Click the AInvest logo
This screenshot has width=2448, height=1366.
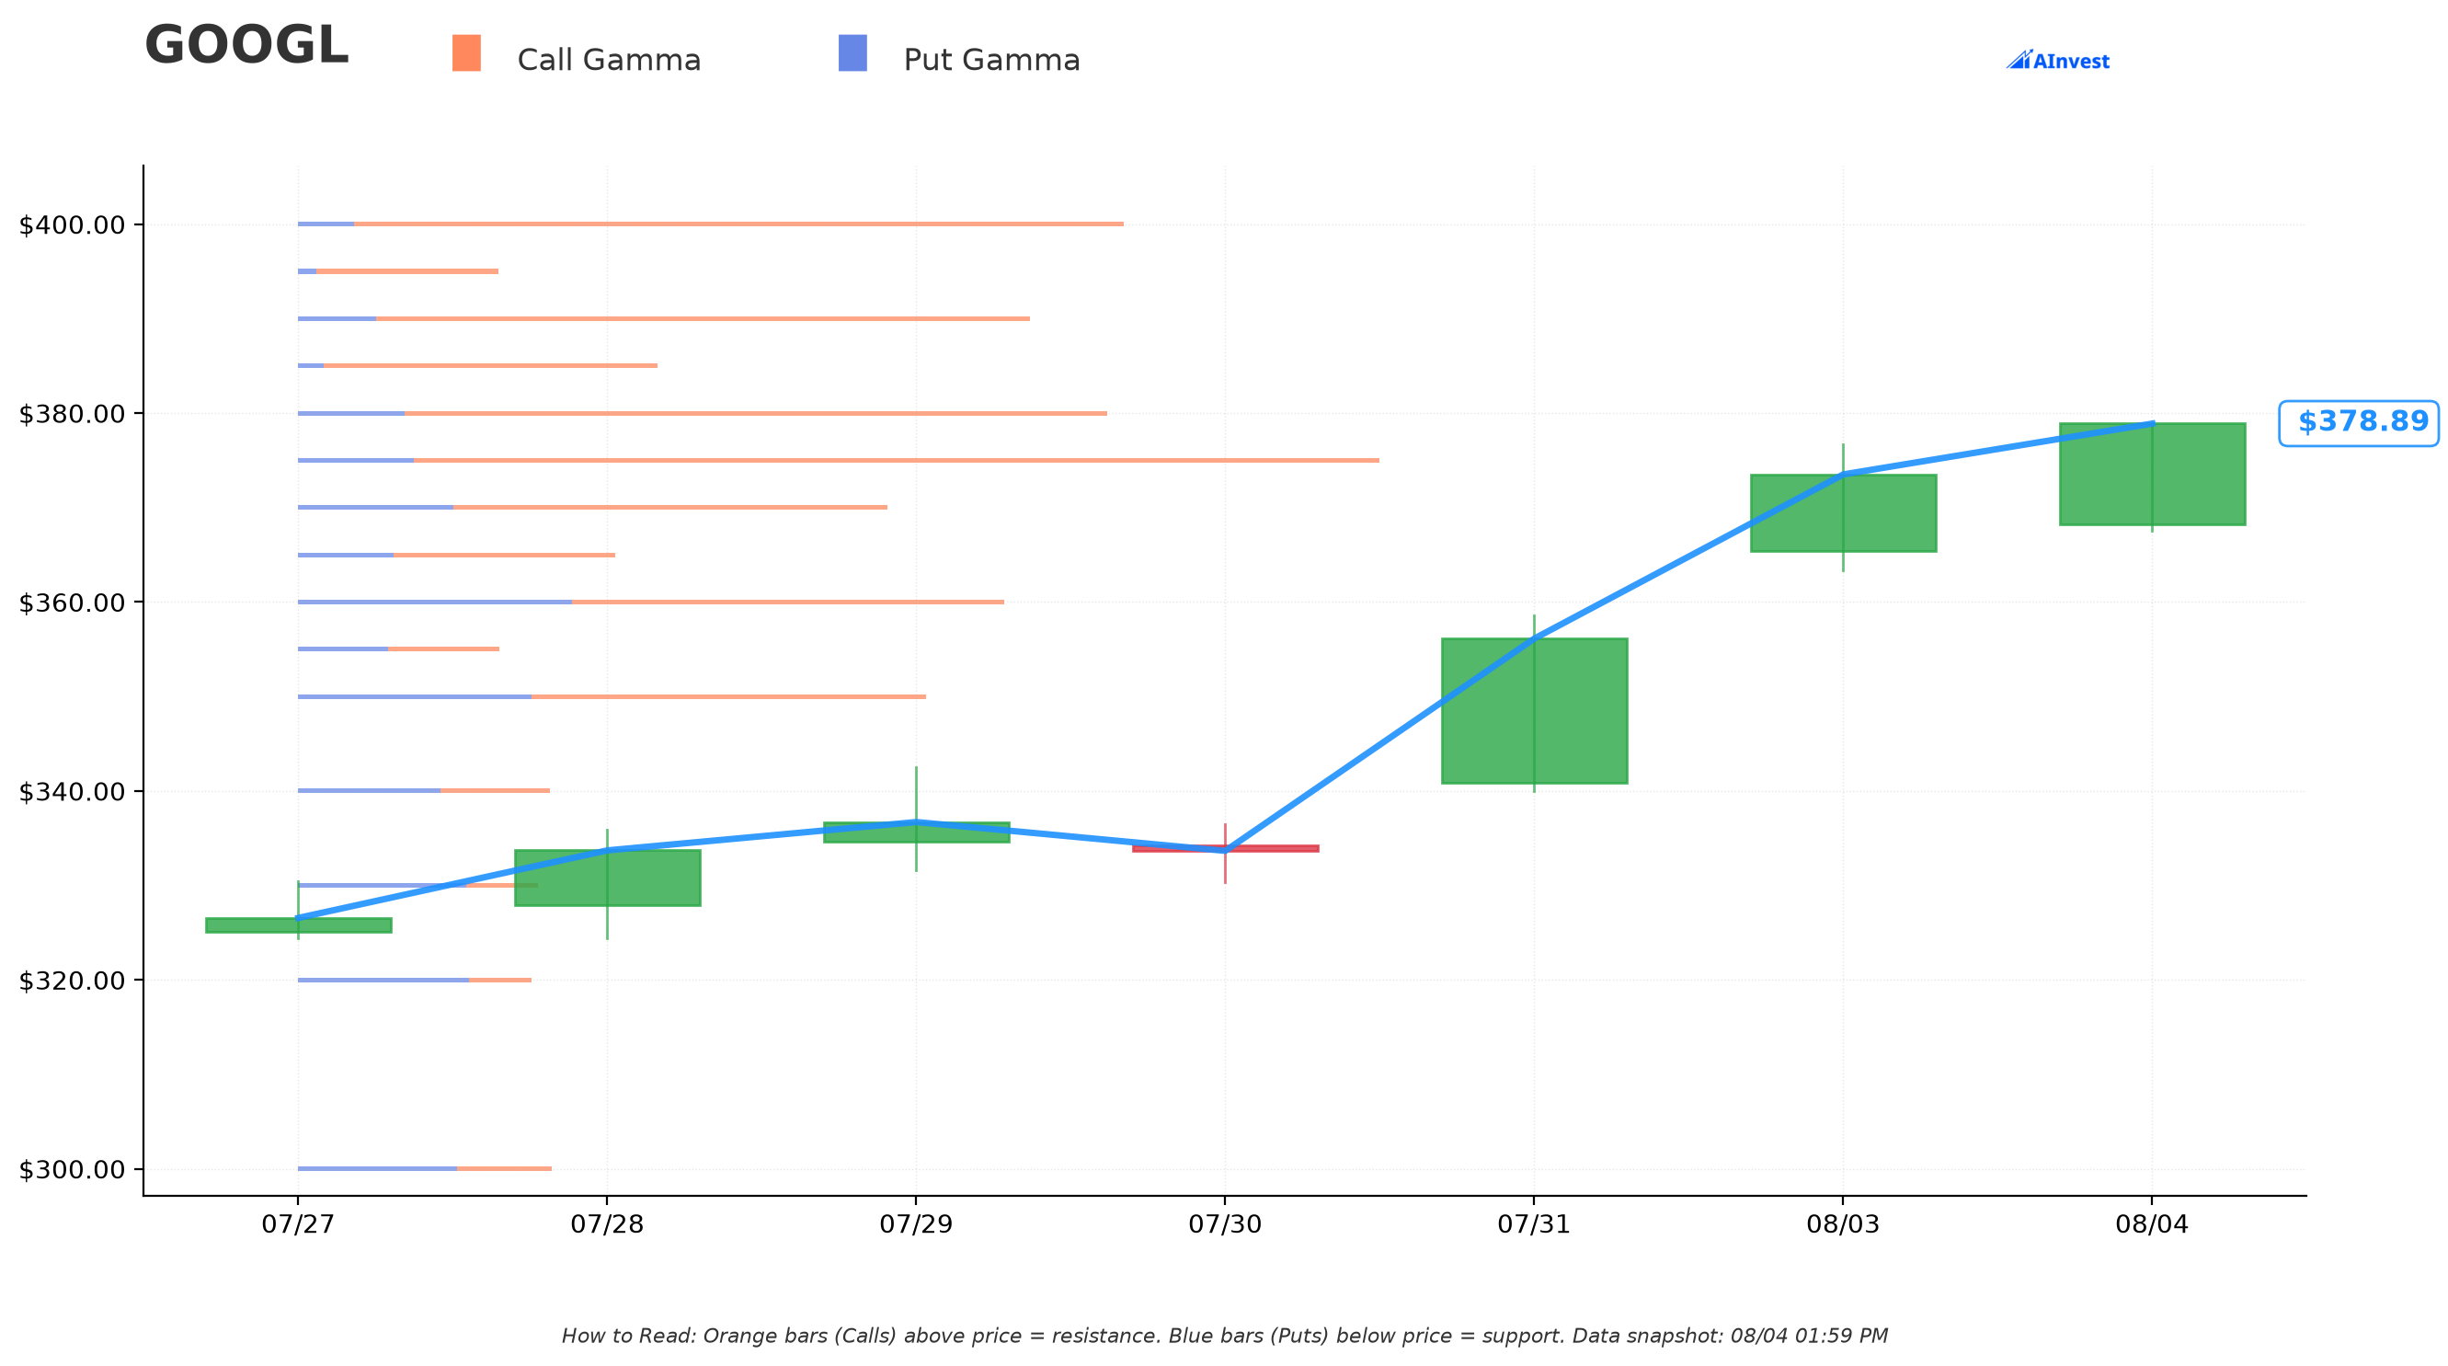2057,60
